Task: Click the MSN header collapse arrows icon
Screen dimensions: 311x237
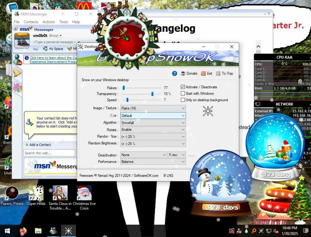Action: tap(15, 29)
